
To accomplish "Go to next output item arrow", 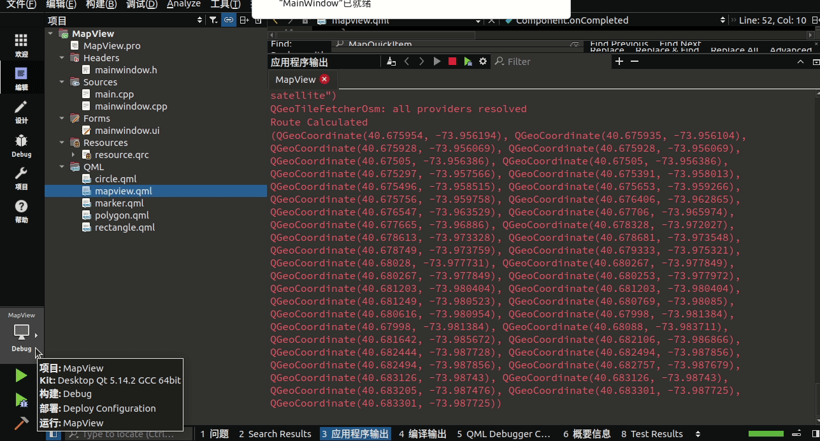I will (422, 61).
